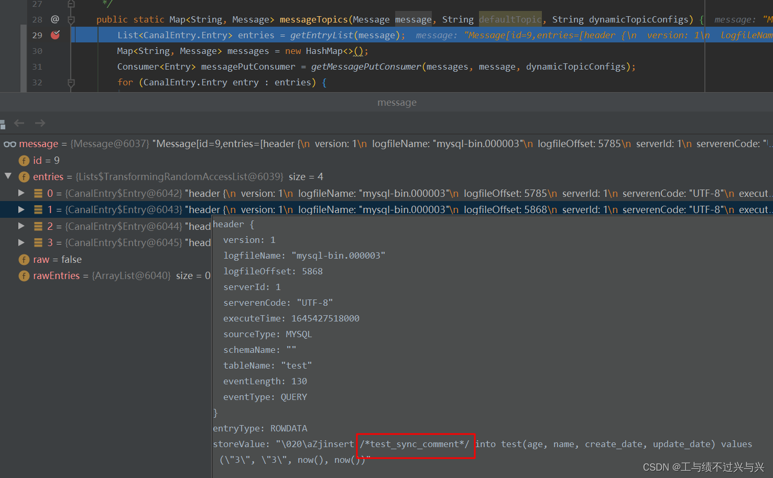Collapse the method fold marker on line 28
Screen dimensions: 773x478
coord(71,19)
